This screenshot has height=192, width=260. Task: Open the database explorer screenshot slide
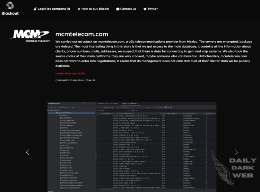point(132,147)
